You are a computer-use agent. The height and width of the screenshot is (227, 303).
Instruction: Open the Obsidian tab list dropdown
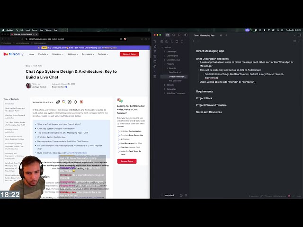(x=294, y=35)
